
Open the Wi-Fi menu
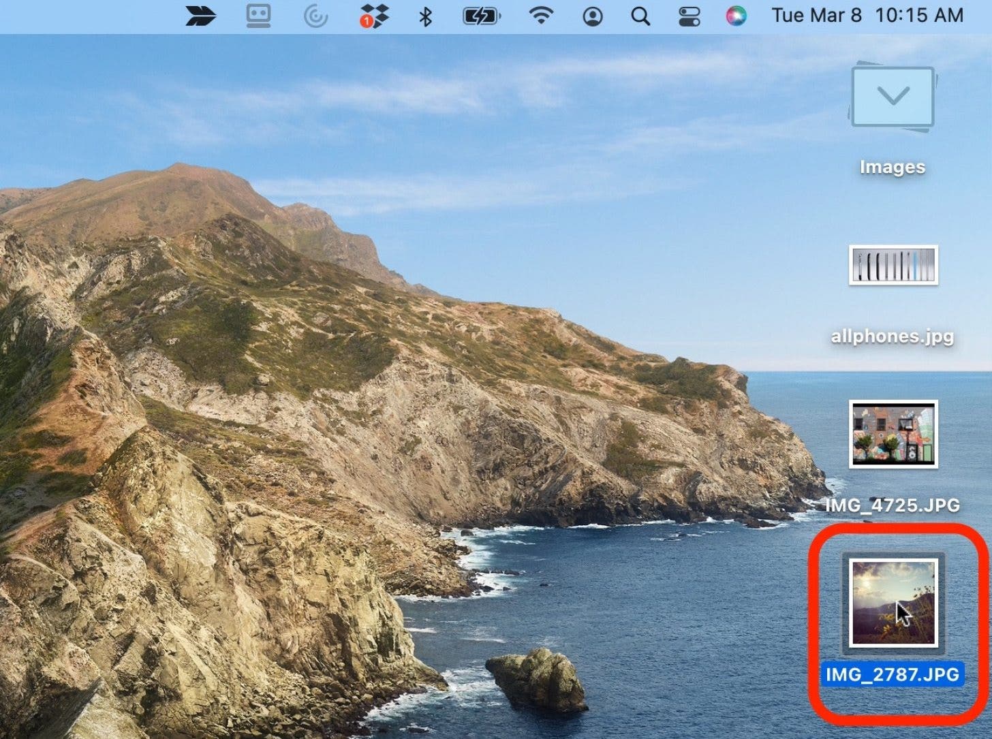pyautogui.click(x=541, y=16)
